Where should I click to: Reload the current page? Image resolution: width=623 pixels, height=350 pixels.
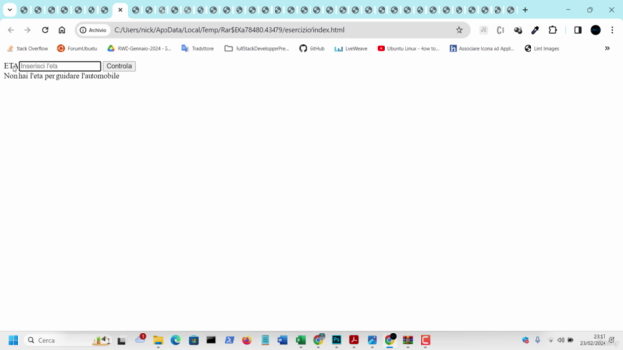click(45, 30)
